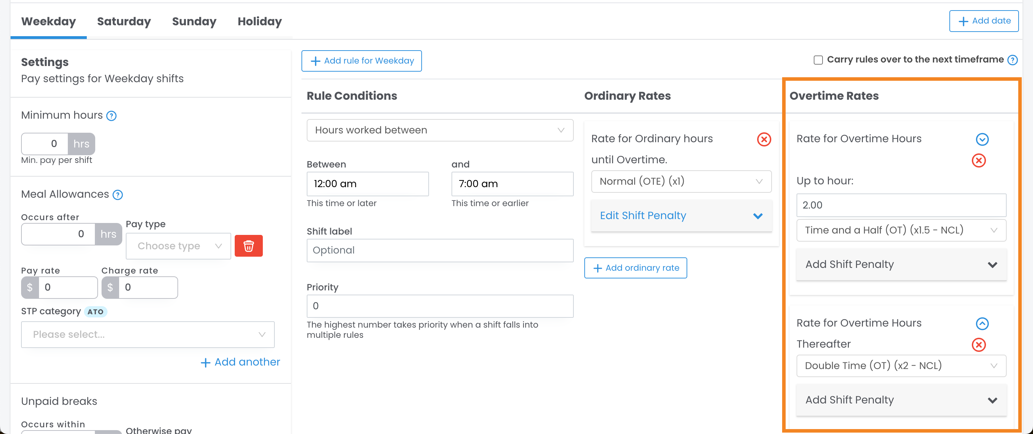The image size is (1033, 434).
Task: Delete the meal allowance with trash icon
Action: point(248,246)
